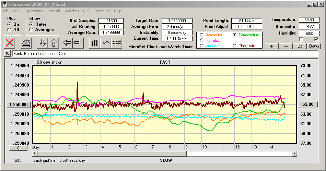Click the Temperature value field
Viewport: 326px width, 171px height.
click(x=309, y=20)
